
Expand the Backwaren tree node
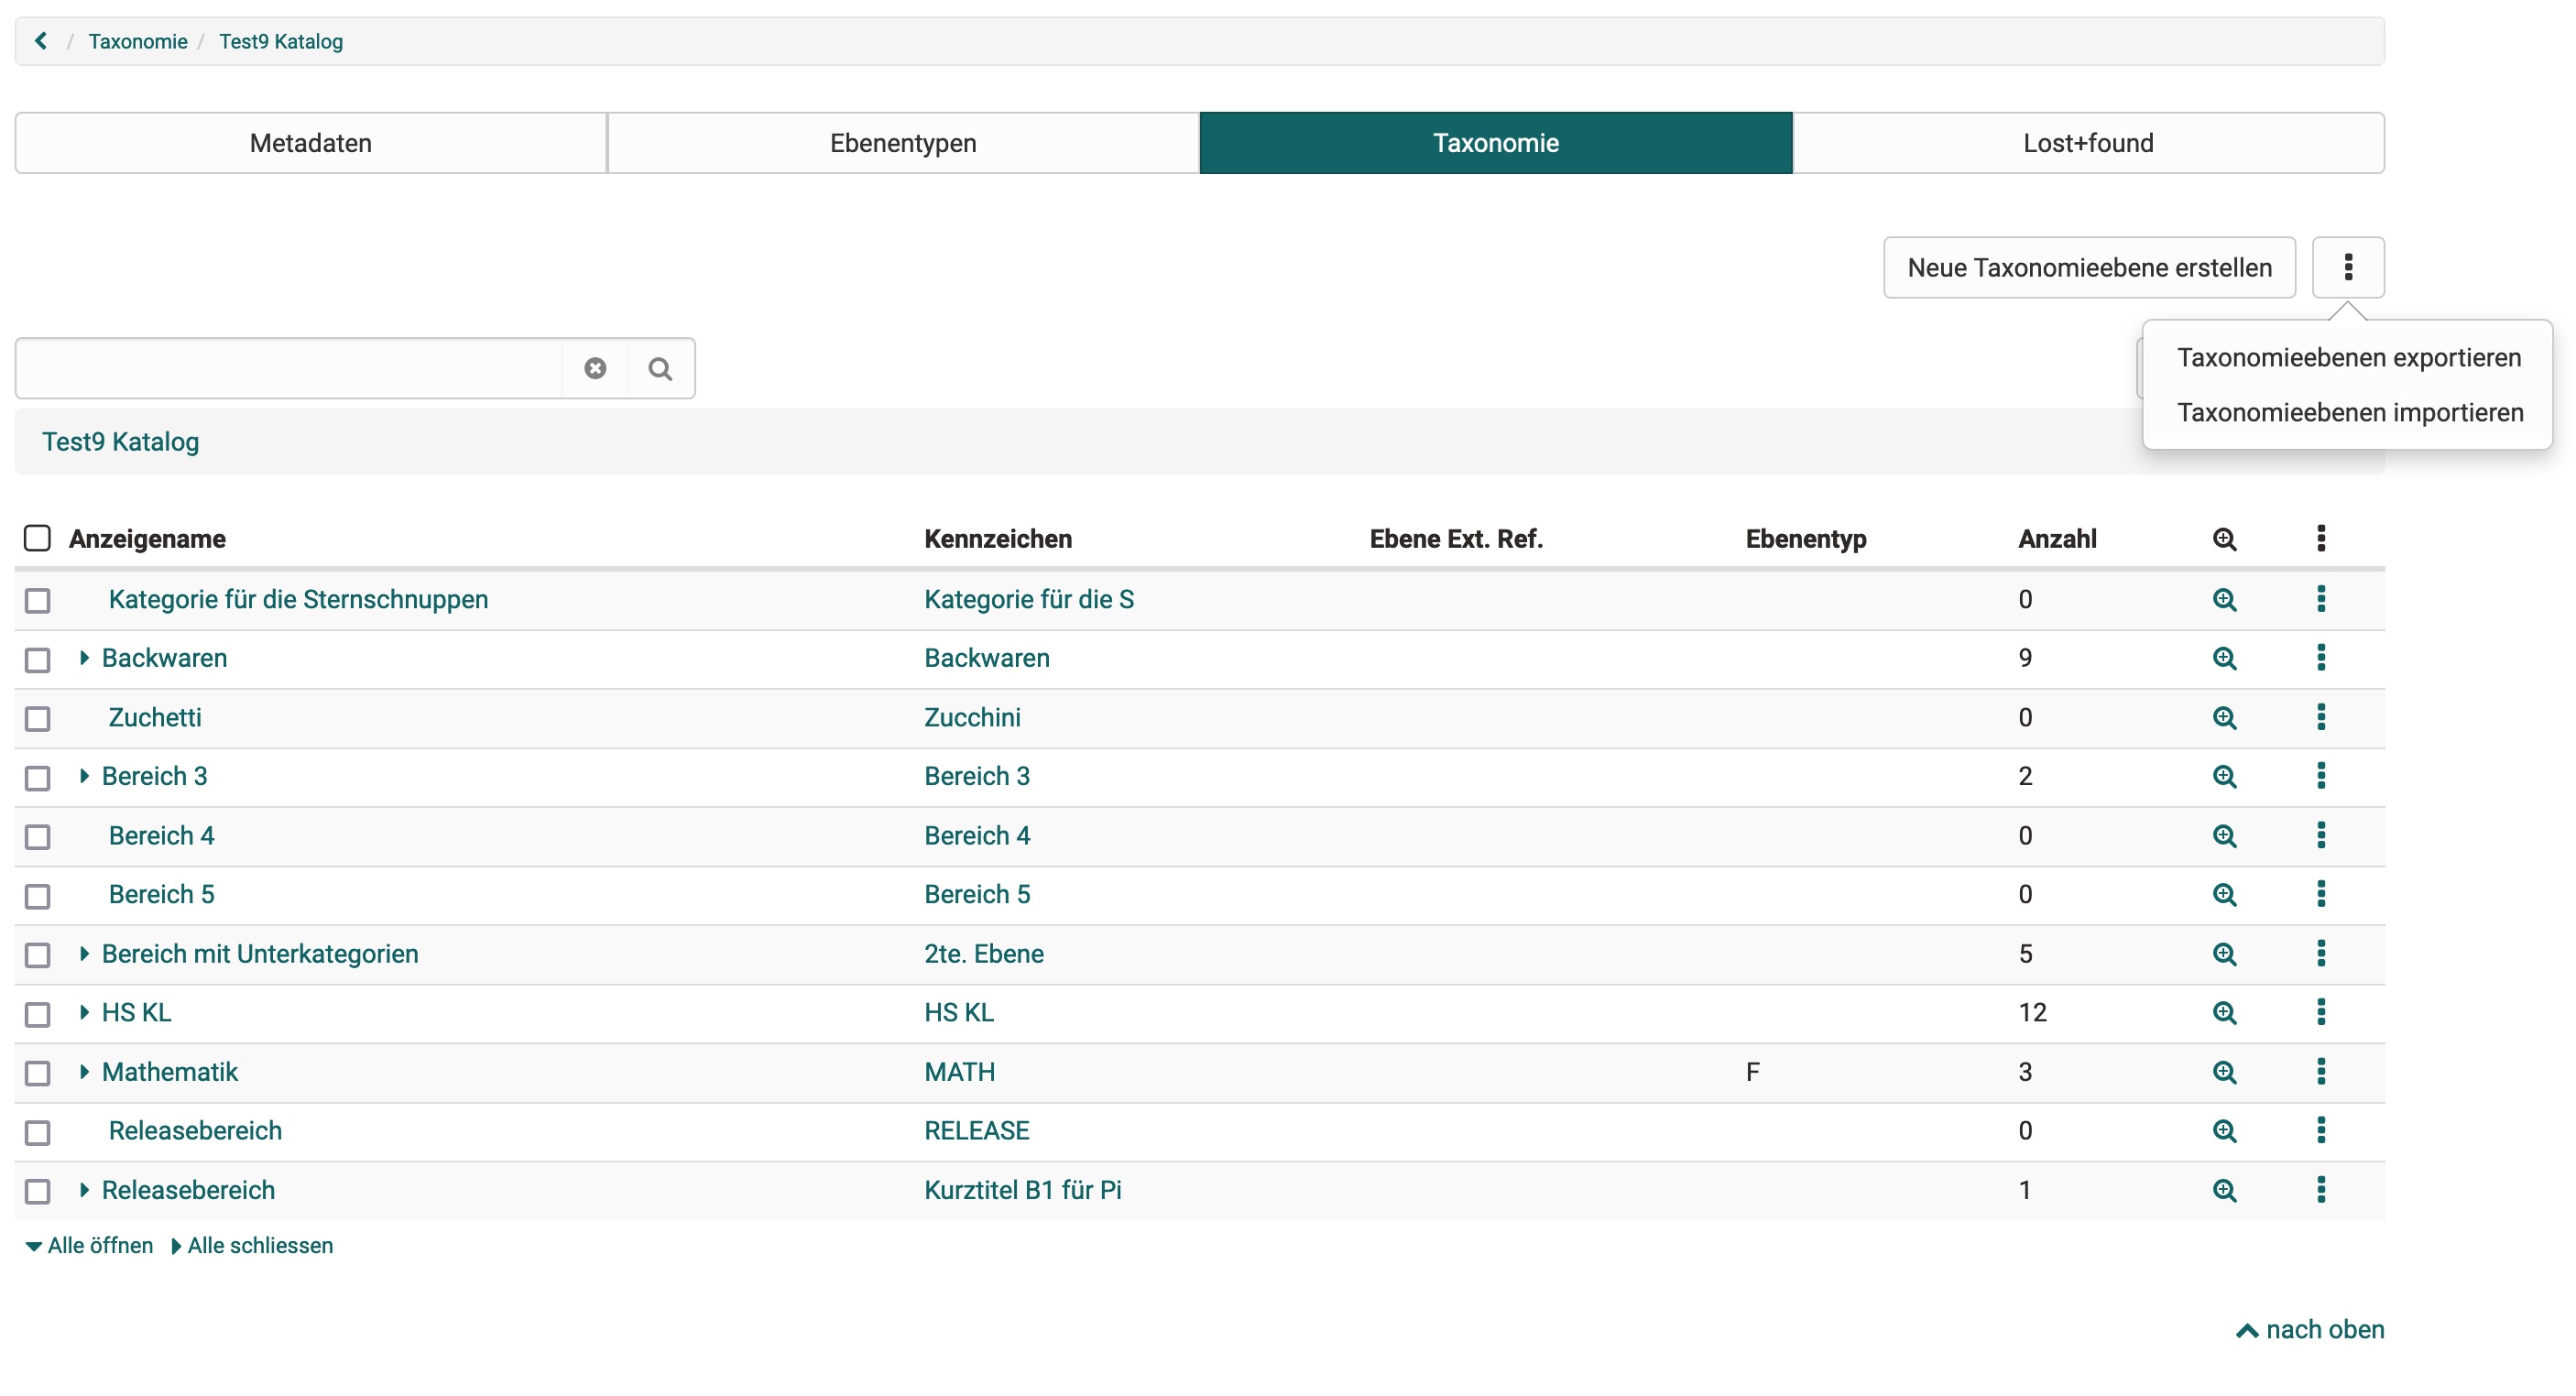(84, 658)
